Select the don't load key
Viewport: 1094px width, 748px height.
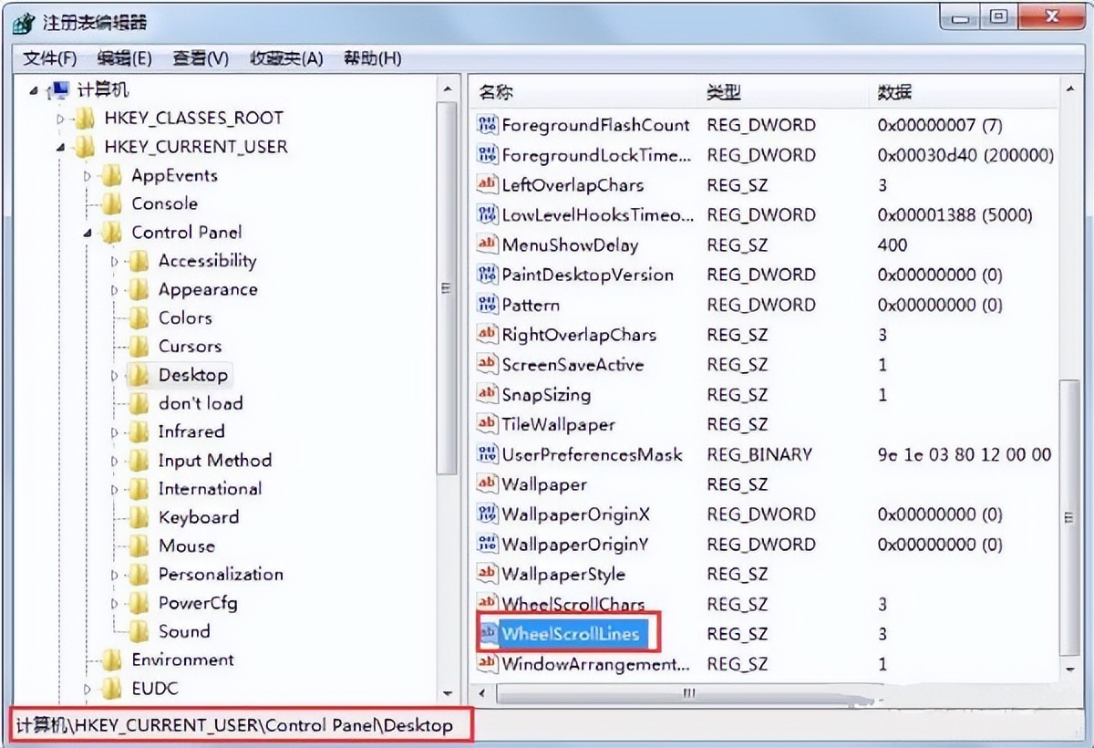[x=201, y=403]
